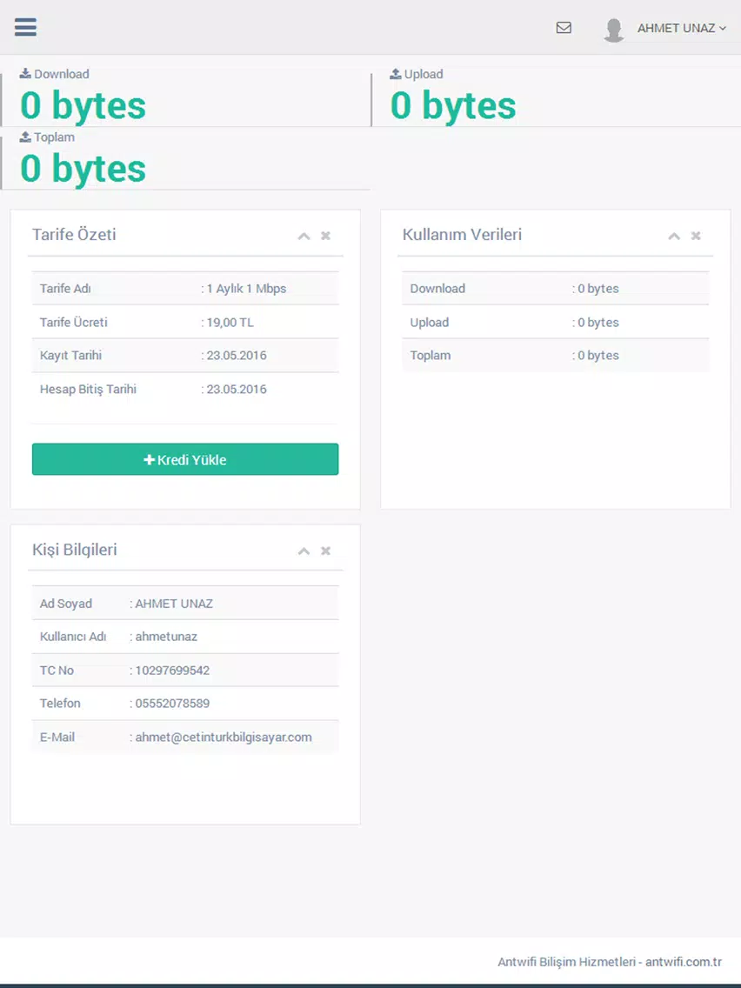
Task: Click the user avatar picture
Action: tap(614, 30)
